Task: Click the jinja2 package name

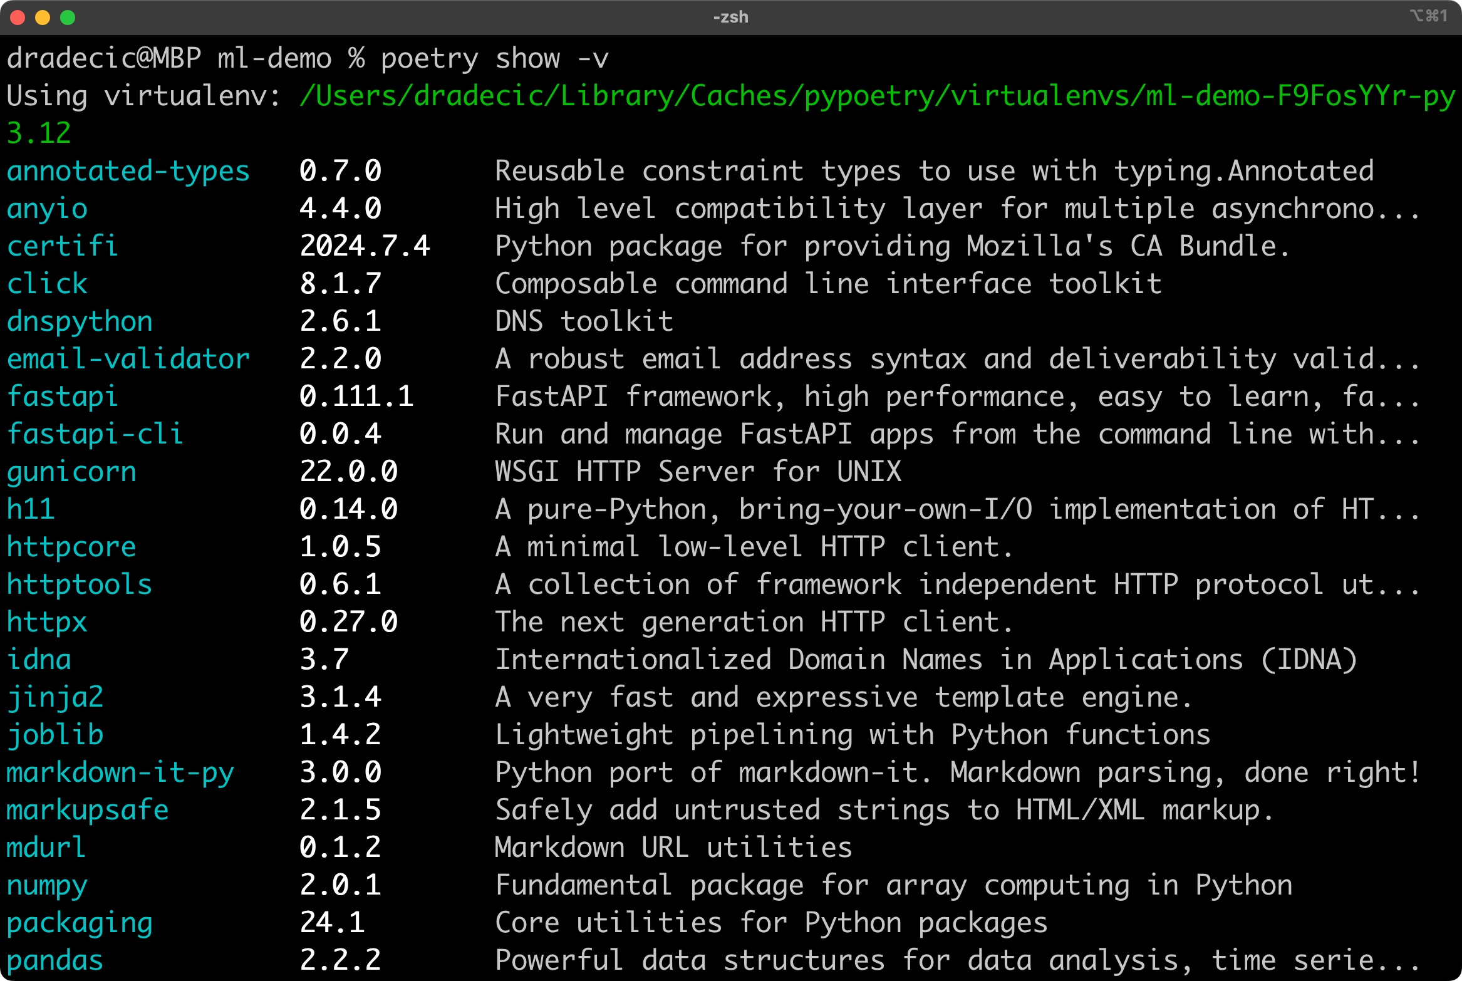Action: [55, 697]
